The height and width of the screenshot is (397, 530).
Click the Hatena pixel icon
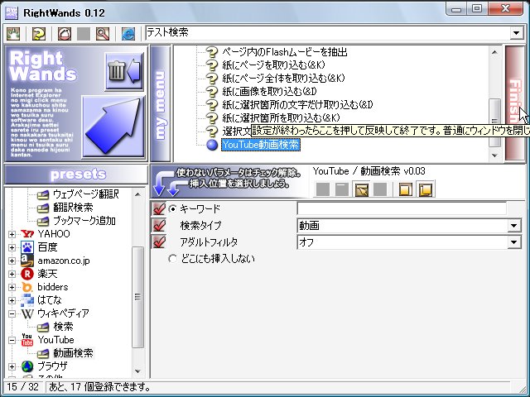pyautogui.click(x=27, y=300)
